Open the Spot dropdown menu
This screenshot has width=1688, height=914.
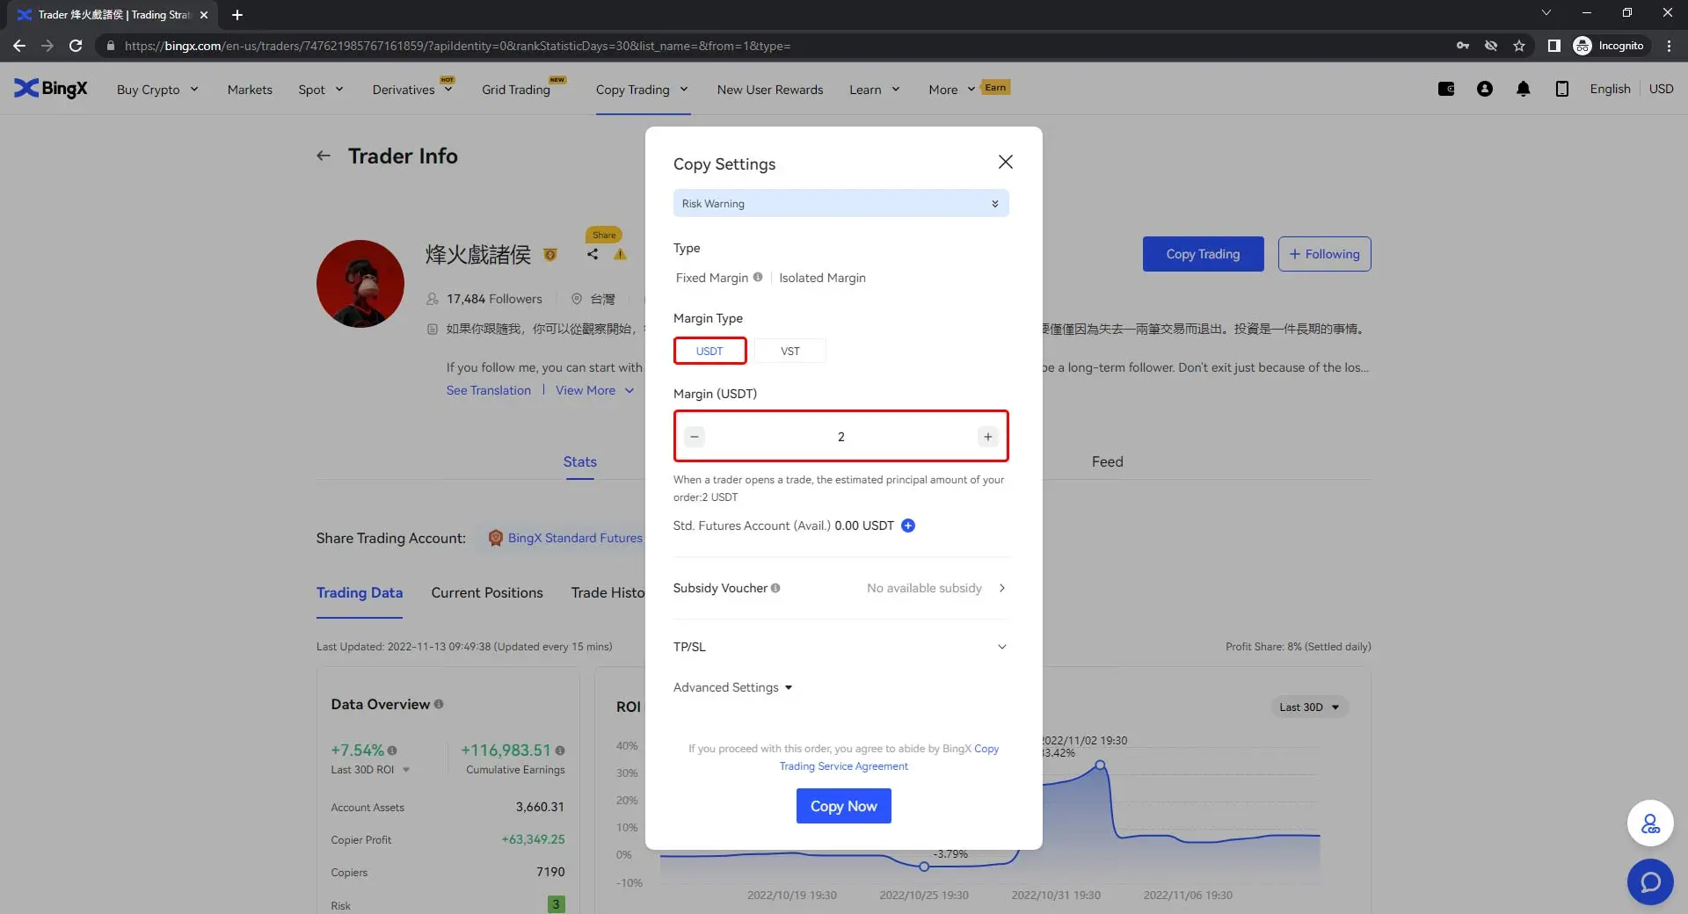click(321, 90)
